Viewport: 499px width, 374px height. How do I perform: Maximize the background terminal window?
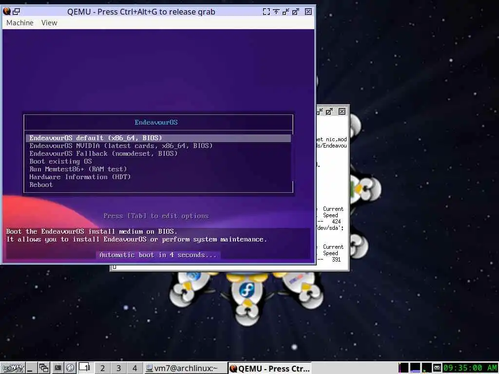pos(329,112)
